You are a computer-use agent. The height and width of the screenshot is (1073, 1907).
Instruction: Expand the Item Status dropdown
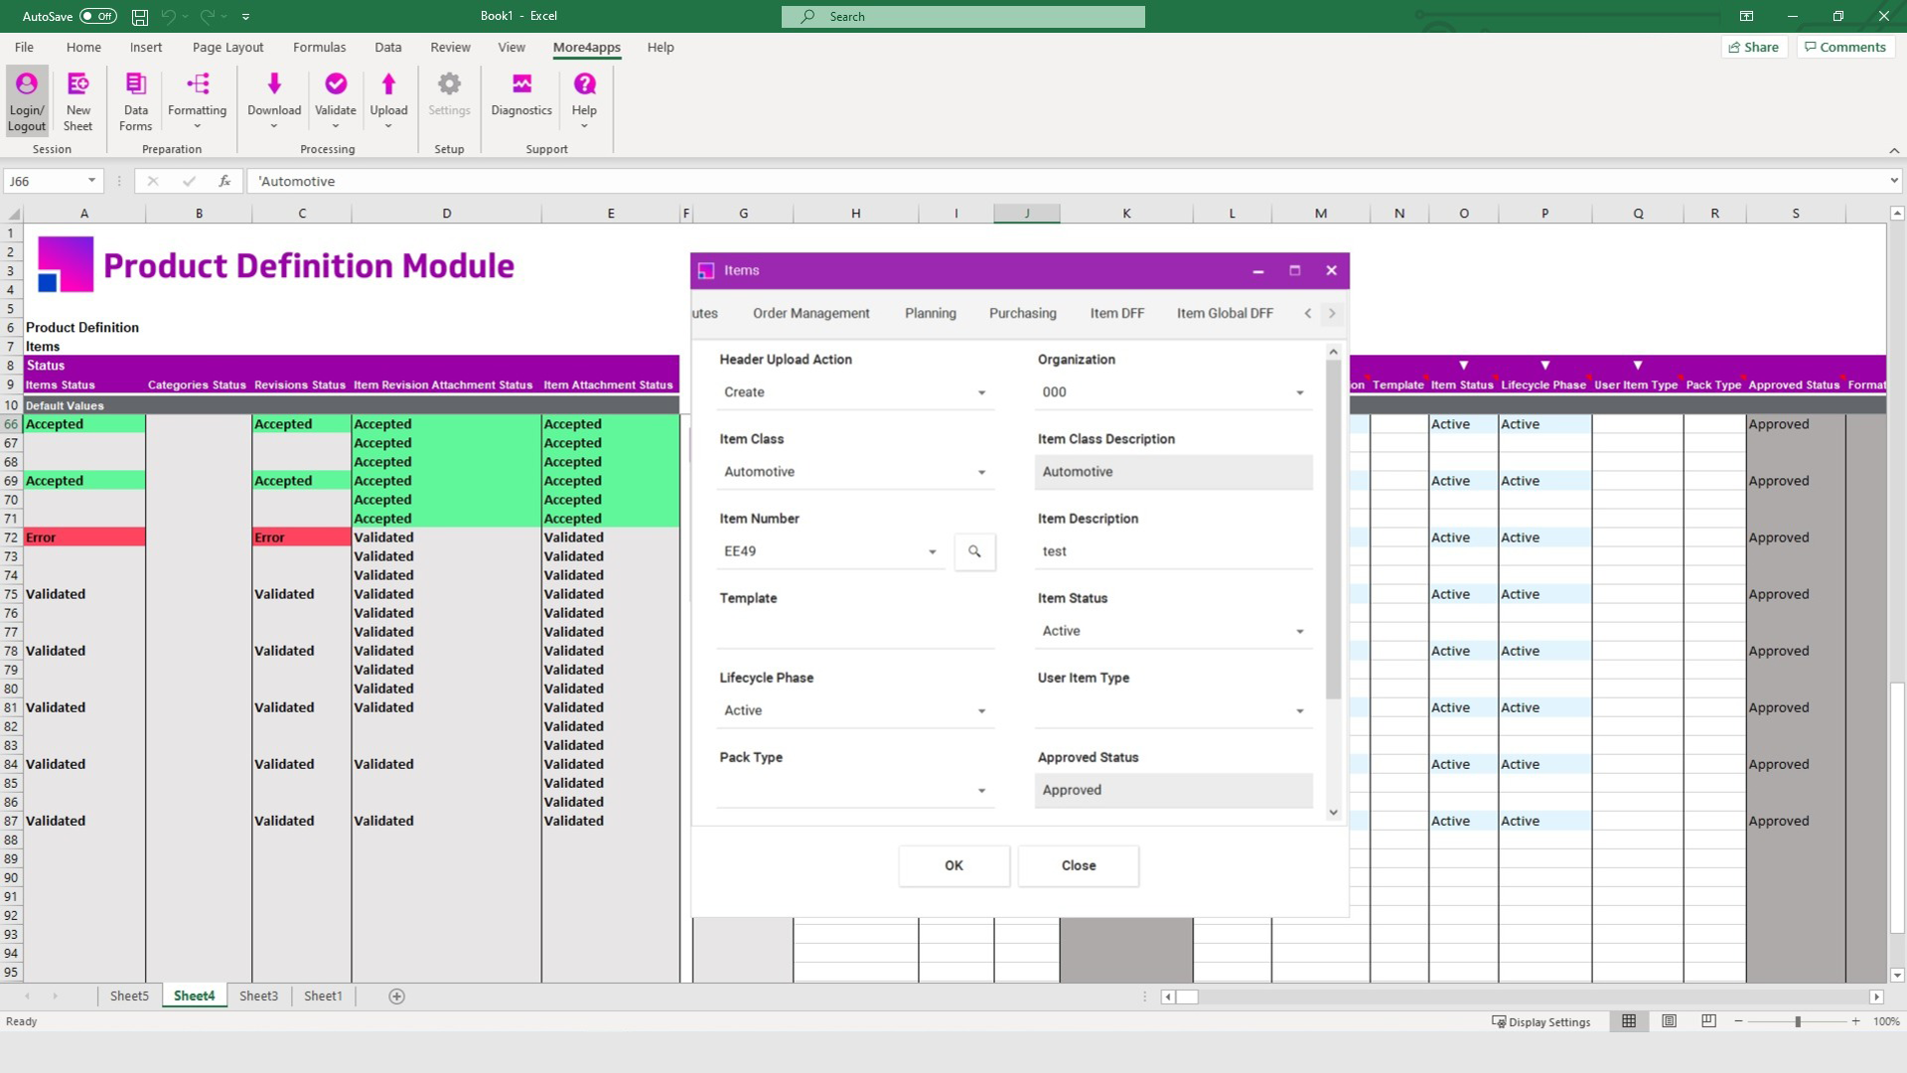pos(1300,630)
